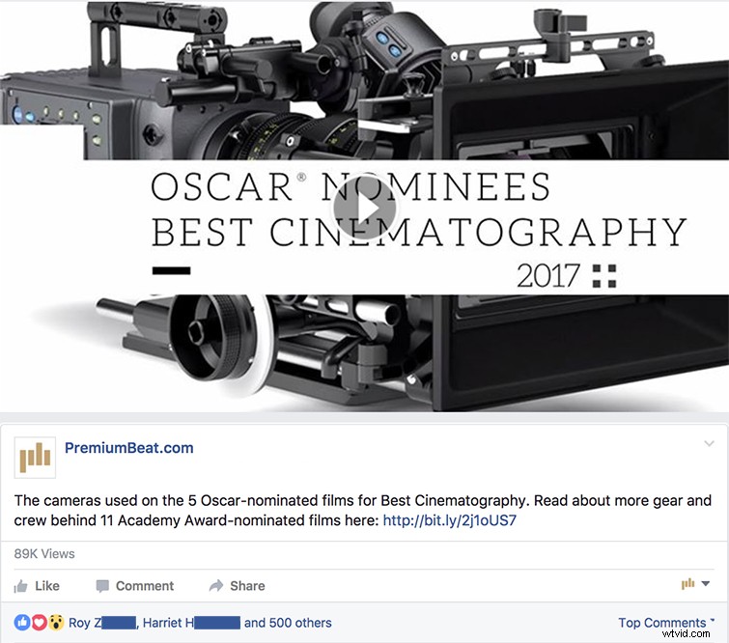Screen dimensions: 729x643
Task: Open Roy Z's profile name
Action: pyautogui.click(x=102, y=623)
